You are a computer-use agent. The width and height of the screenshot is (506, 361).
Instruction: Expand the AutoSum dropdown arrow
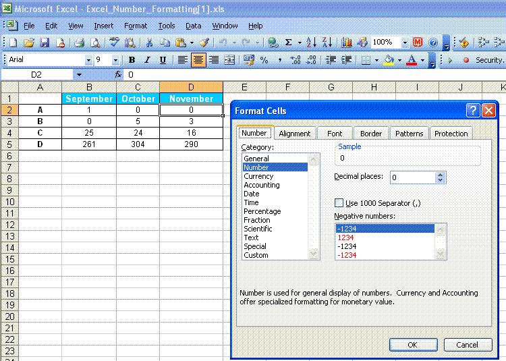(x=300, y=43)
